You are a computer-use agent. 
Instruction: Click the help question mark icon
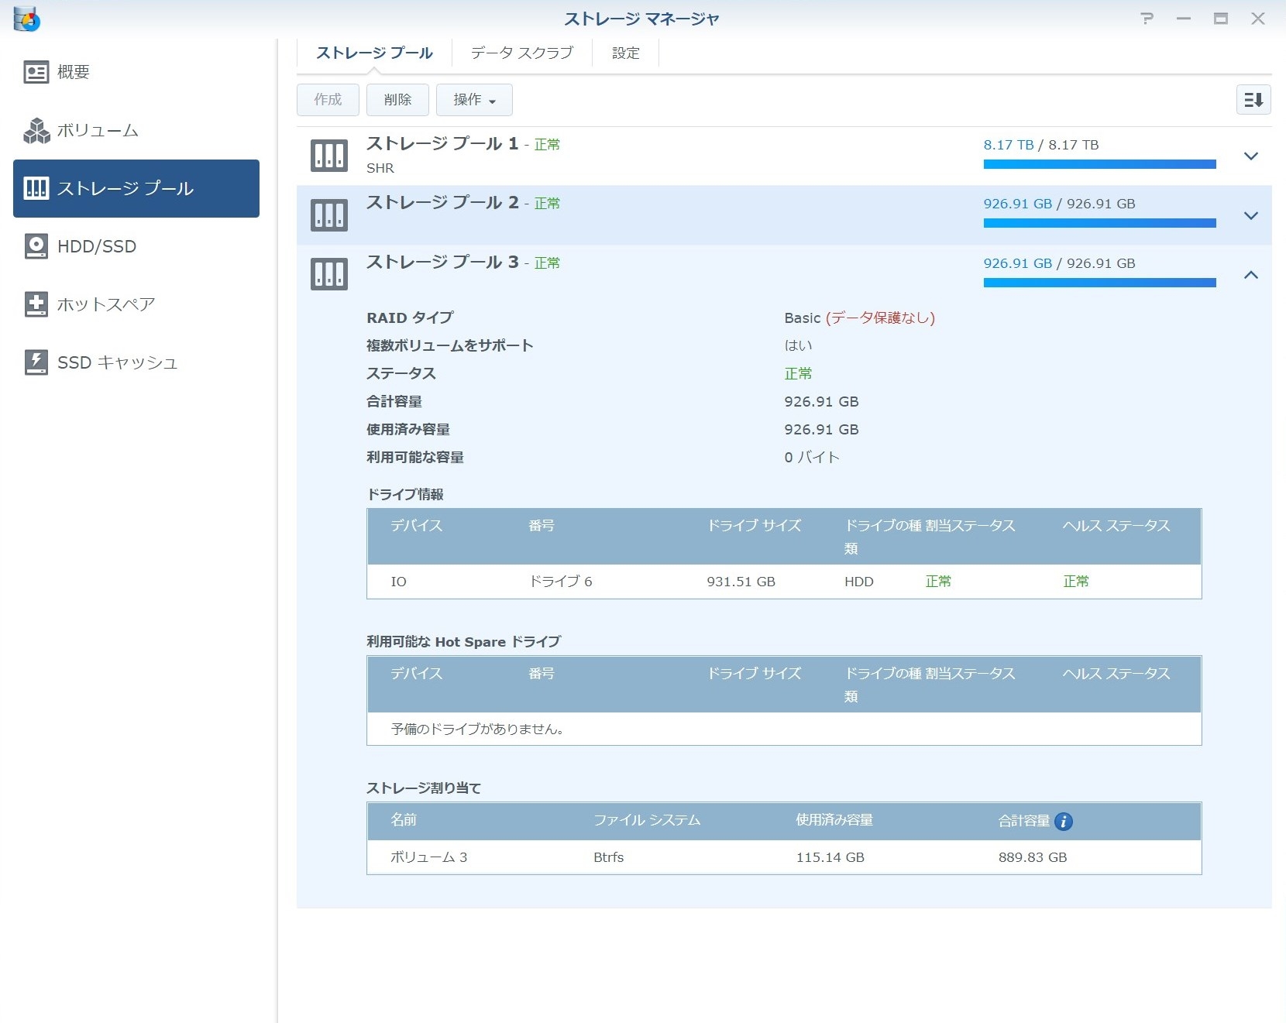click(1147, 19)
